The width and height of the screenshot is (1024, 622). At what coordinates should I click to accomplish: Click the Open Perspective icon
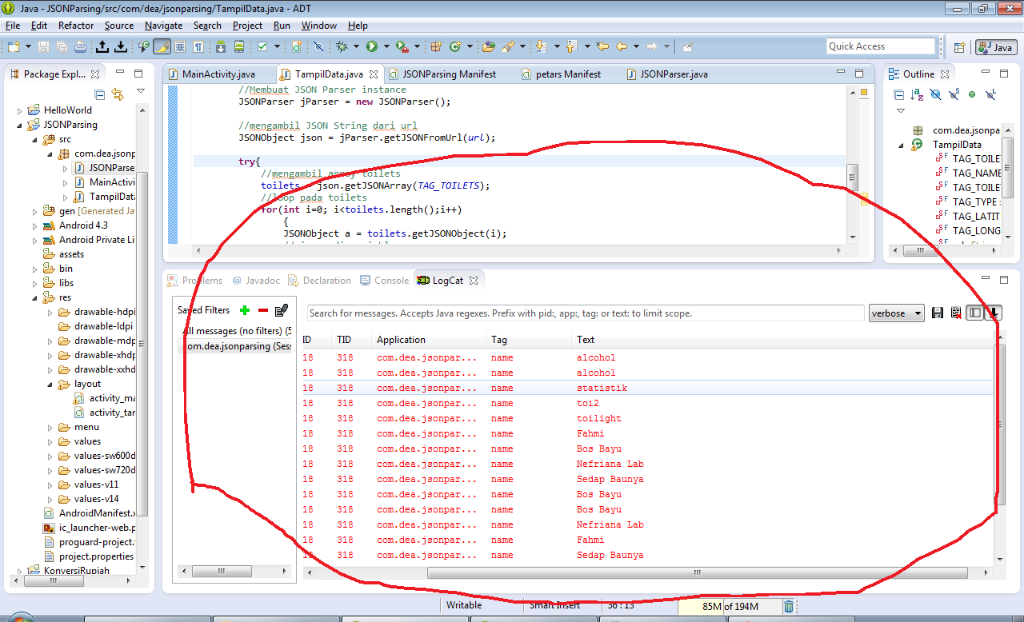(959, 47)
